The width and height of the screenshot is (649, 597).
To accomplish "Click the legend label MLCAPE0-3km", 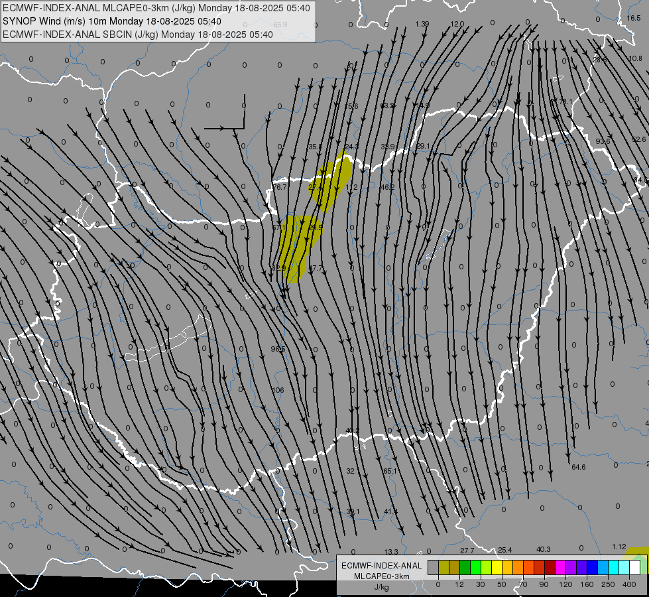I will [382, 576].
